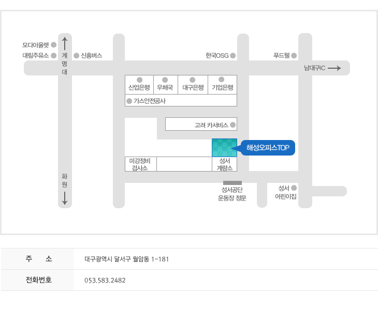378x310 pixels.
Task: Select the 신흥버스 location dot
Action: pos(76,55)
